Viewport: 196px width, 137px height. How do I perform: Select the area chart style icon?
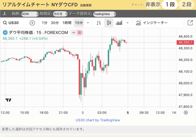tap(119, 23)
